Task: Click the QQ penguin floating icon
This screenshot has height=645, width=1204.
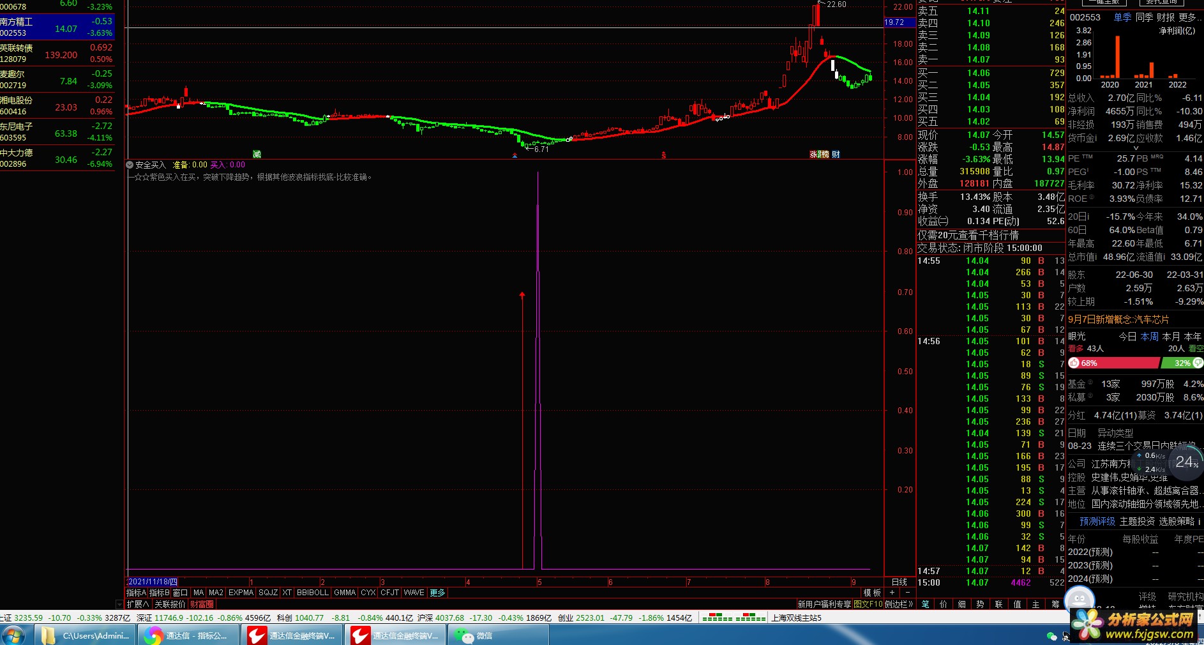Action: coord(1080,600)
